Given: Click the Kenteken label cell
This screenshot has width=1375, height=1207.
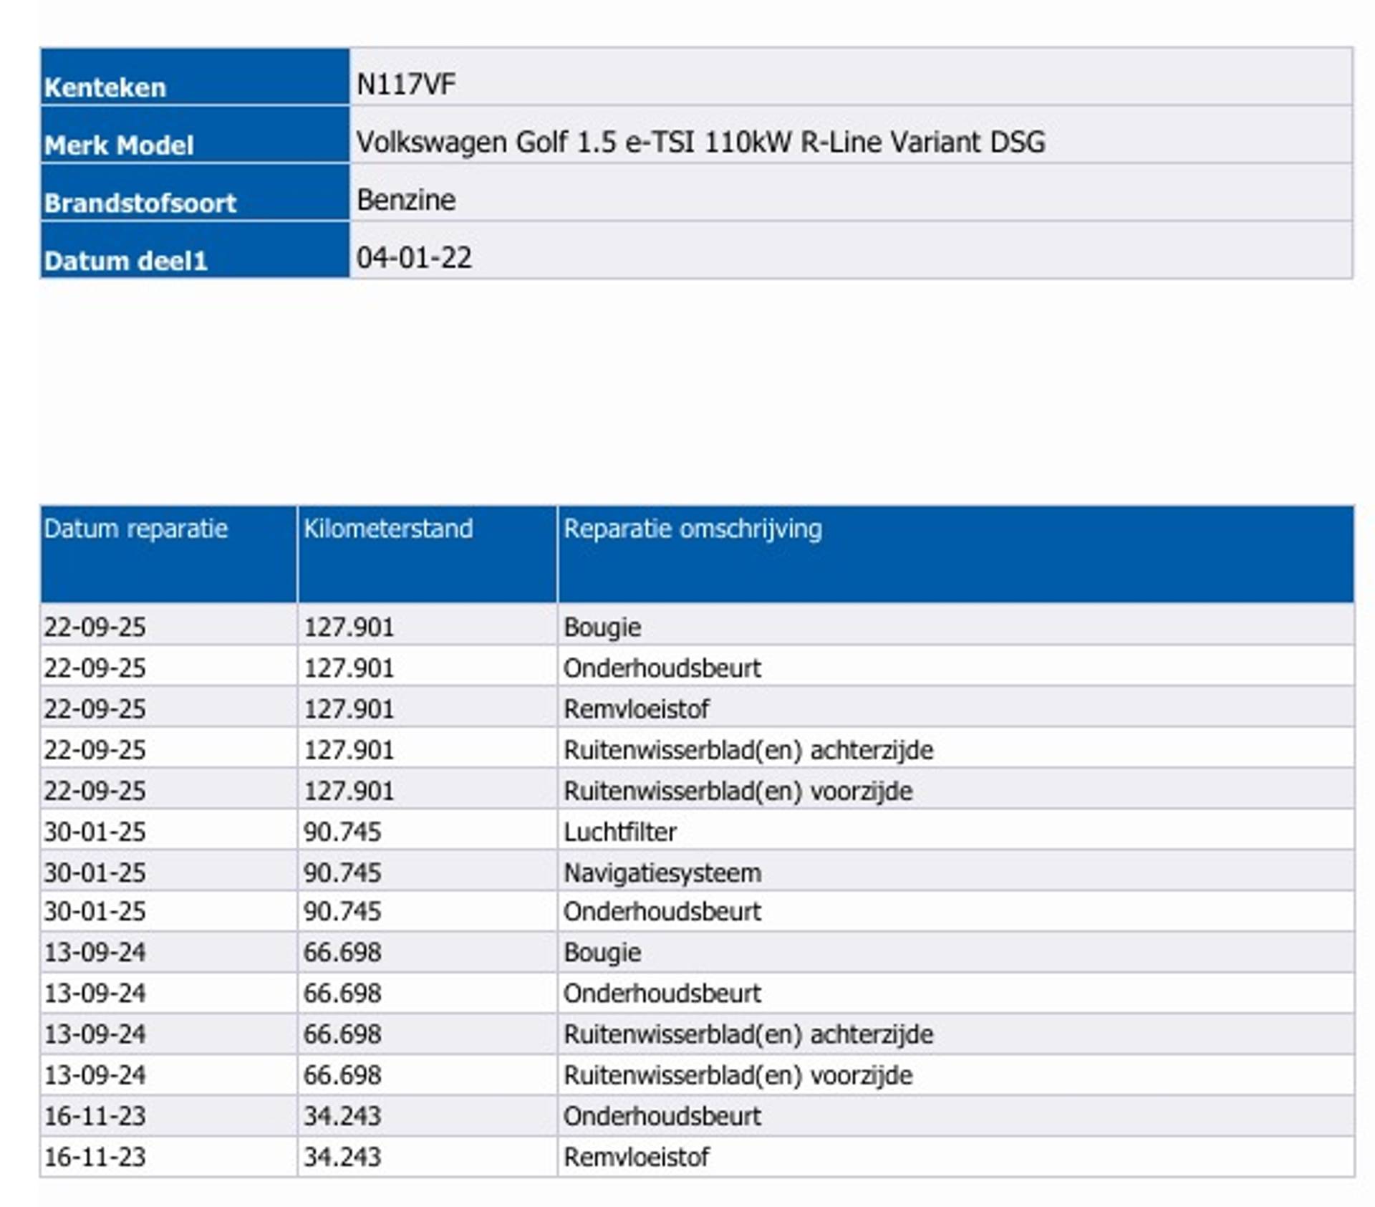Looking at the screenshot, I should [105, 87].
